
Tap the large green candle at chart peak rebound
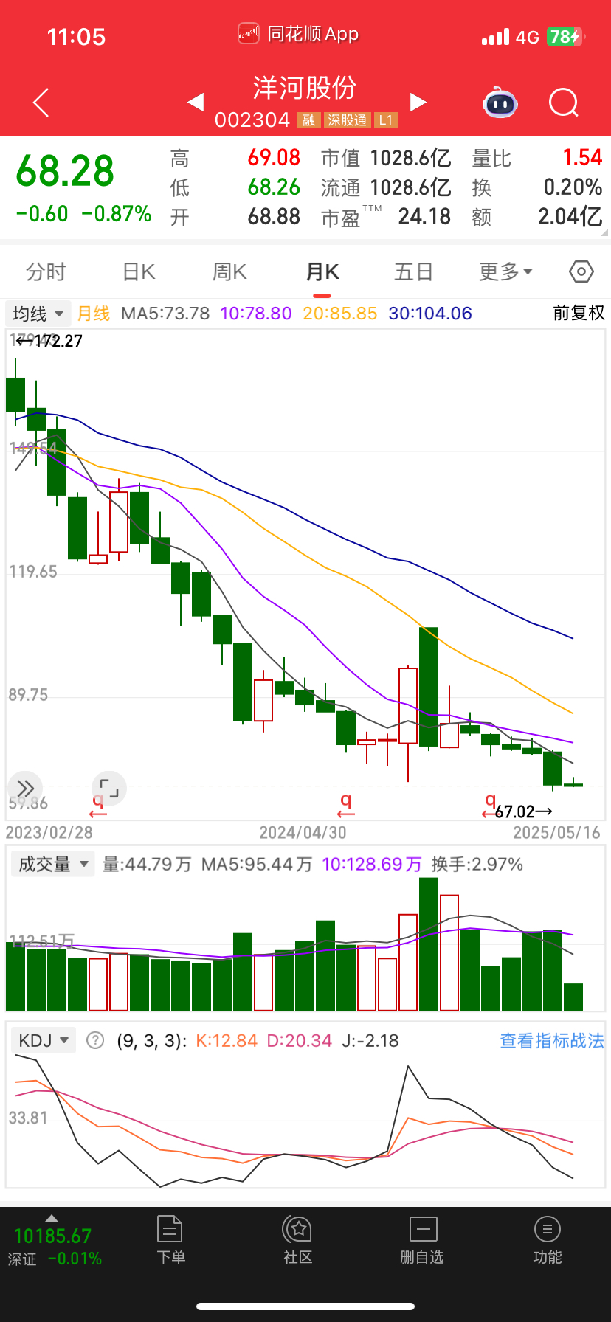(x=429, y=687)
